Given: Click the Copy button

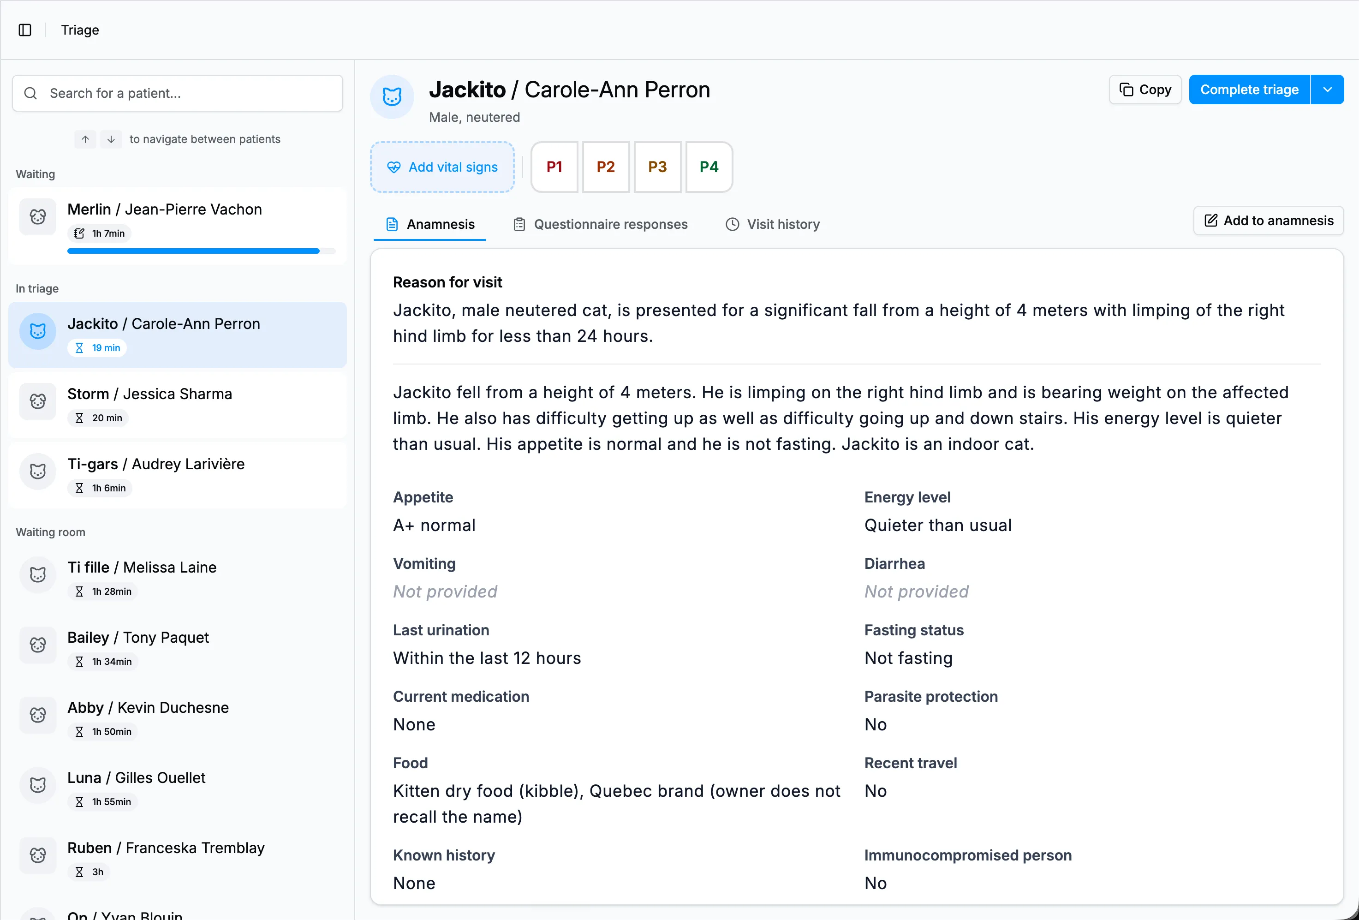Looking at the screenshot, I should coord(1145,90).
